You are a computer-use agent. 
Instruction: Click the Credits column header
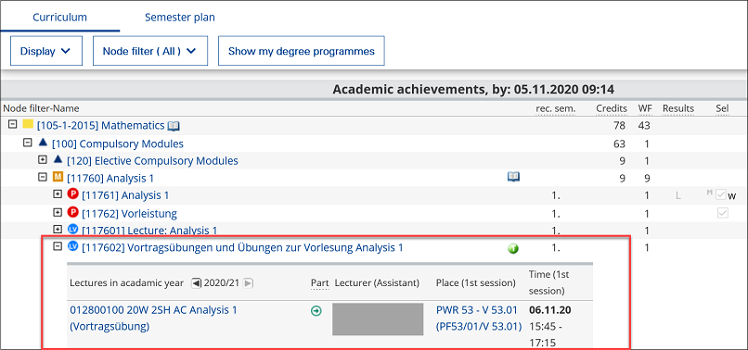click(x=612, y=108)
